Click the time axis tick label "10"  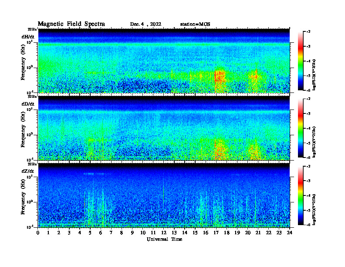click(x=143, y=233)
